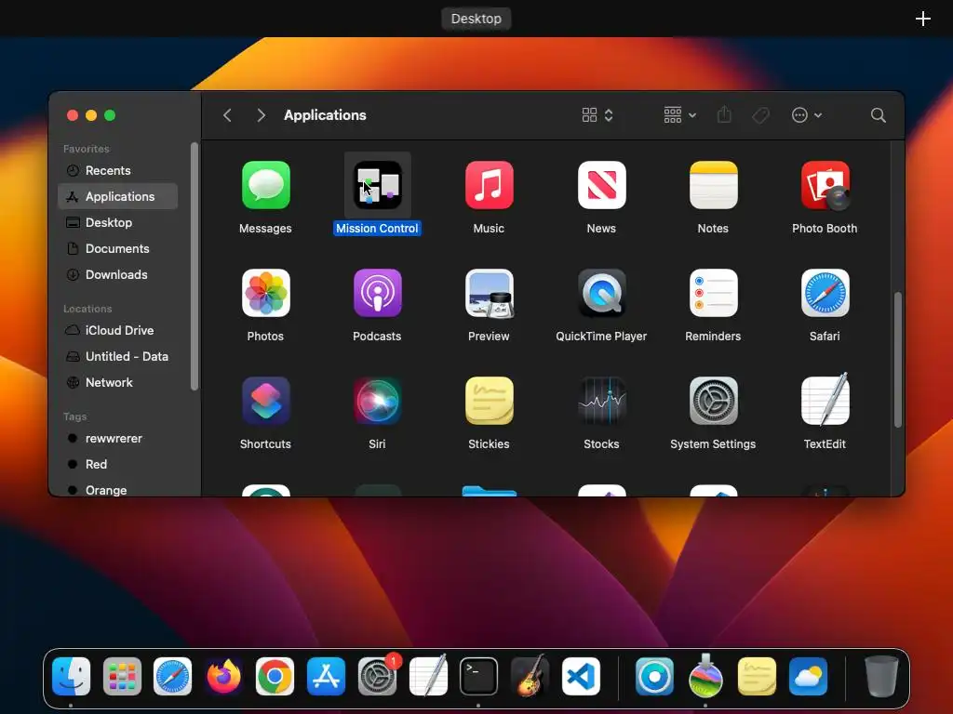Screen dimensions: 953x714
Task: Click the sidebar scrollbar
Action: 194,266
